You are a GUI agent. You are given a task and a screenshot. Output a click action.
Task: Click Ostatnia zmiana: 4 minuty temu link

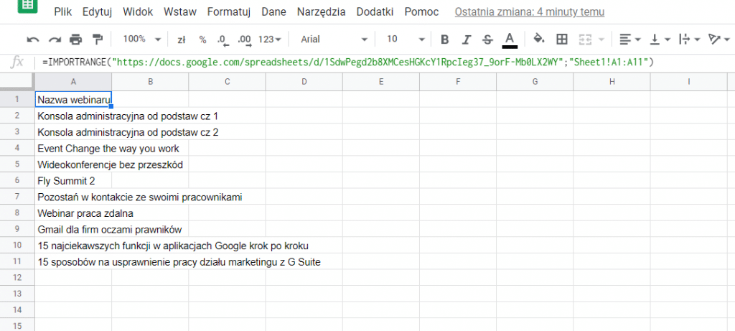point(529,12)
